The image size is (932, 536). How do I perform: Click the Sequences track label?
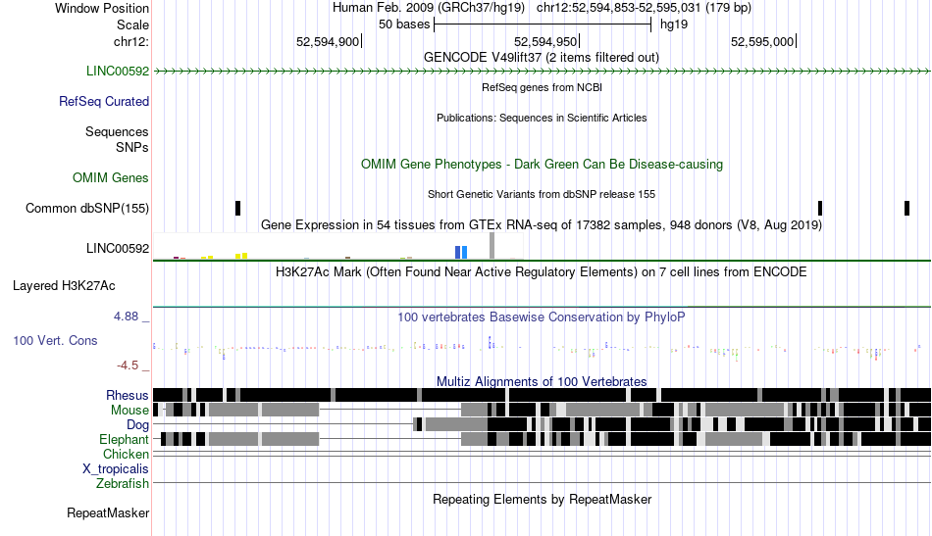coord(117,131)
